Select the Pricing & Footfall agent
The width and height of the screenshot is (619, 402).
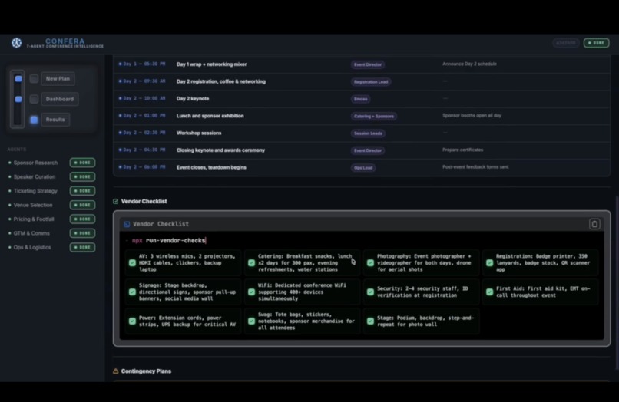pyautogui.click(x=34, y=219)
